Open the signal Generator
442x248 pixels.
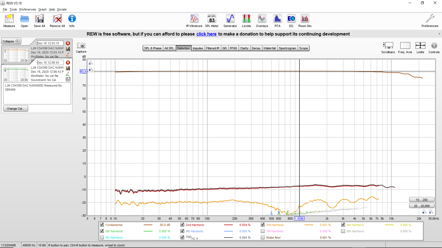coord(230,21)
